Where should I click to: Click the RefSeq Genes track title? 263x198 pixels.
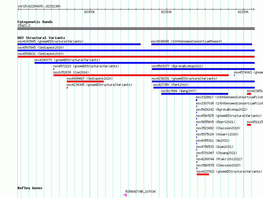[30, 188]
